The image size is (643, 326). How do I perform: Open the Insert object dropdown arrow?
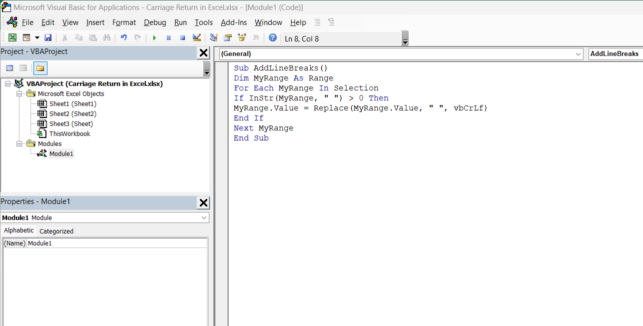pos(37,38)
